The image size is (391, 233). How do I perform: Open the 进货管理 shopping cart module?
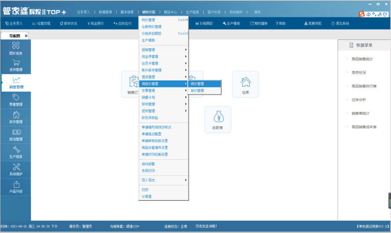coord(16,65)
